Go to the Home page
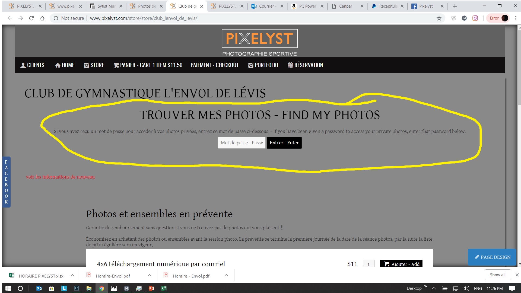The height and width of the screenshot is (293, 521). tap(65, 65)
